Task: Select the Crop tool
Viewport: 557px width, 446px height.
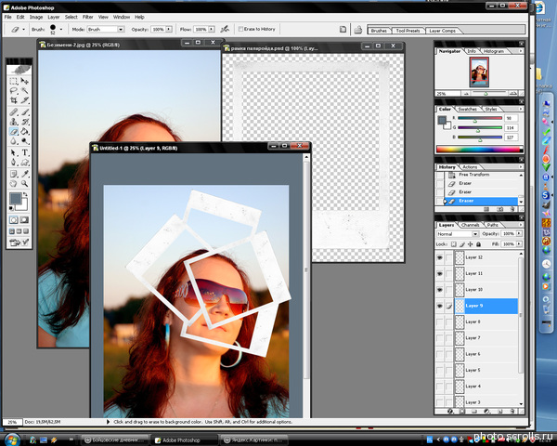Action: tap(14, 100)
